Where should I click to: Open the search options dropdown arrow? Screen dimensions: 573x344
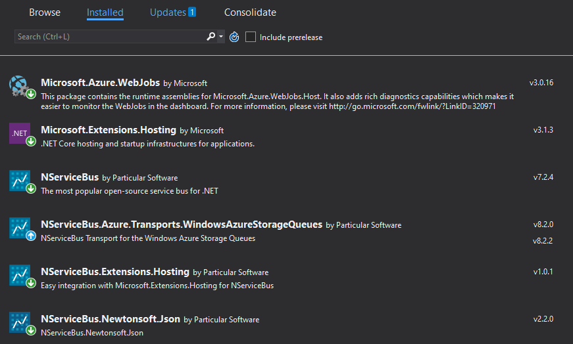[x=221, y=37]
